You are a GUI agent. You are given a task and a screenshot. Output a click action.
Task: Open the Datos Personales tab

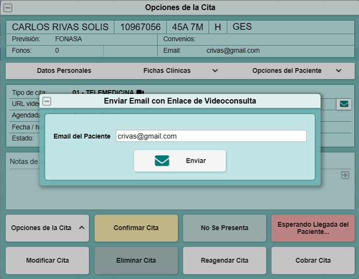64,70
